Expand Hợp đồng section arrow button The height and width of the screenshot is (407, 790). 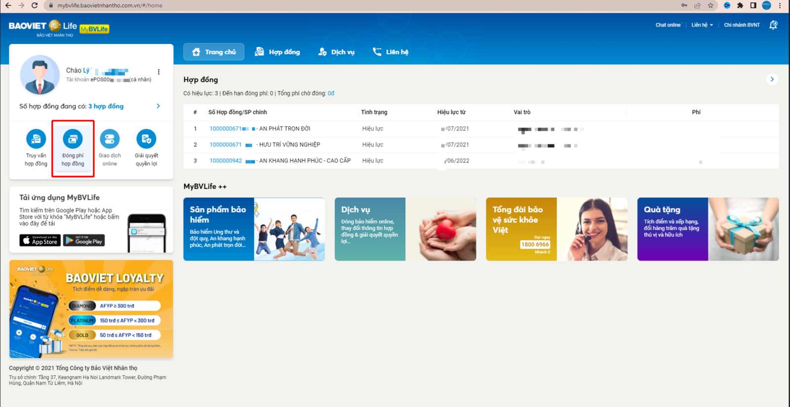click(x=772, y=79)
